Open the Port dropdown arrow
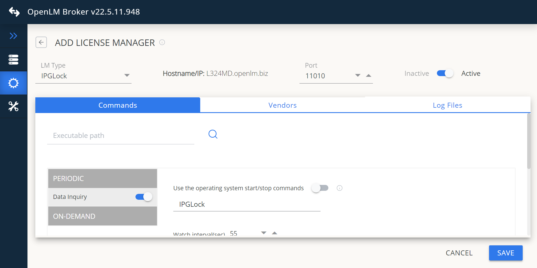Image resolution: width=537 pixels, height=268 pixels. click(358, 75)
